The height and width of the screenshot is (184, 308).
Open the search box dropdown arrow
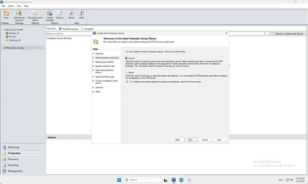(x=268, y=34)
